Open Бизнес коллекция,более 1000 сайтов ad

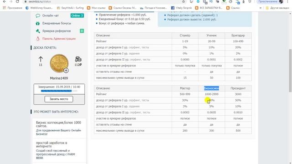coord(58,124)
